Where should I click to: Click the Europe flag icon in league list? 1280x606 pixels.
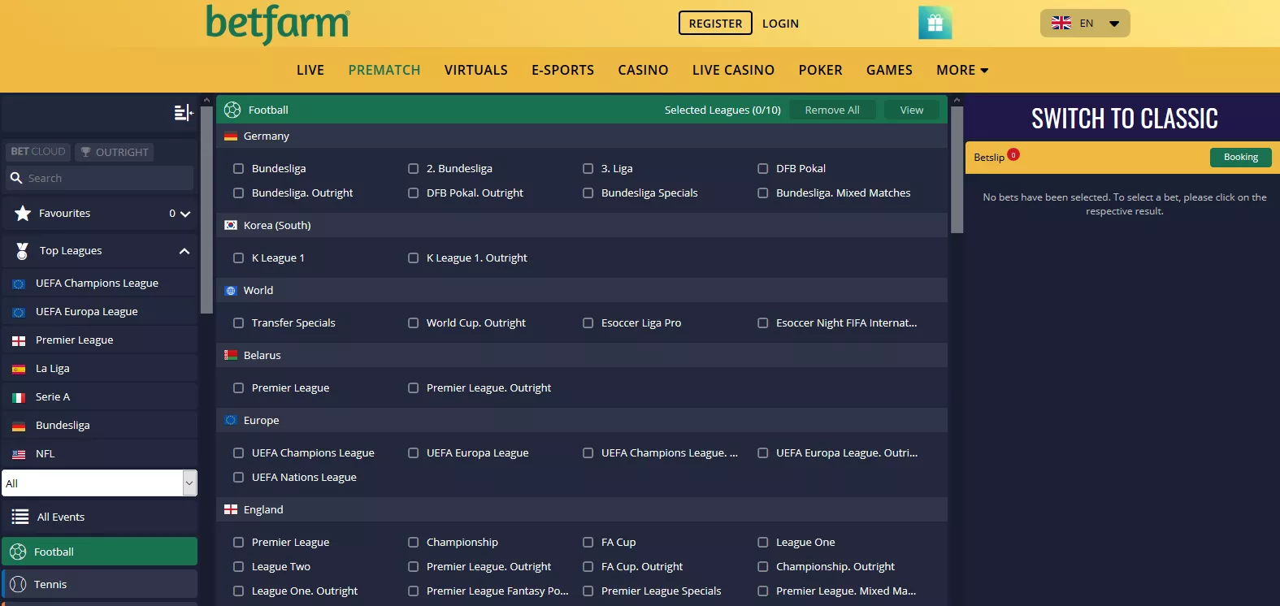pyautogui.click(x=231, y=421)
